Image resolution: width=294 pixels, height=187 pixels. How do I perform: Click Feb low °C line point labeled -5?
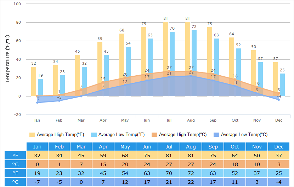pyautogui.click(x=59, y=101)
